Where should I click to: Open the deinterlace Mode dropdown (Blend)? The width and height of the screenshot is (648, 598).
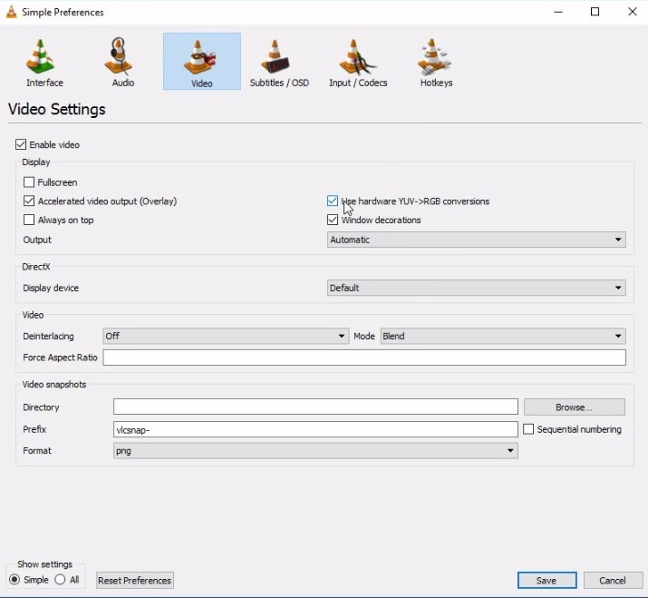pos(503,336)
